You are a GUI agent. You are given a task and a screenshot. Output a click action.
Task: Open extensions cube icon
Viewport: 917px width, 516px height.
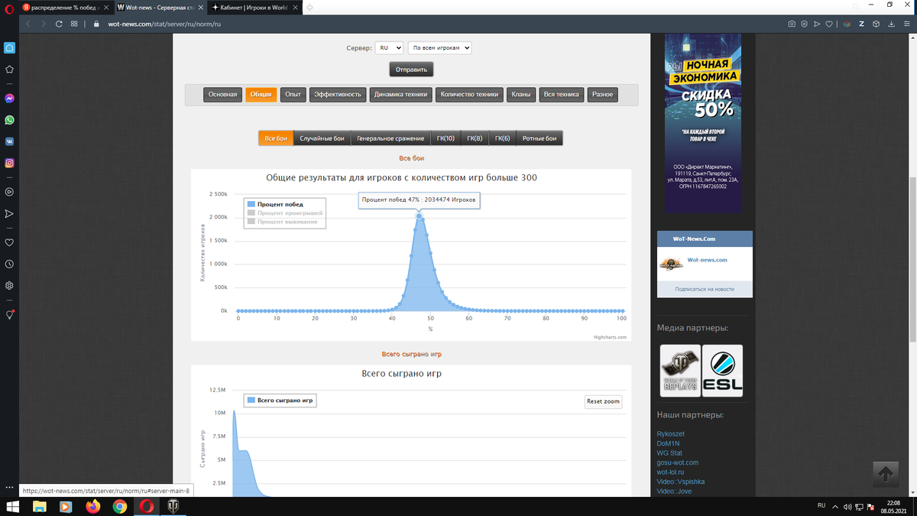tap(876, 24)
